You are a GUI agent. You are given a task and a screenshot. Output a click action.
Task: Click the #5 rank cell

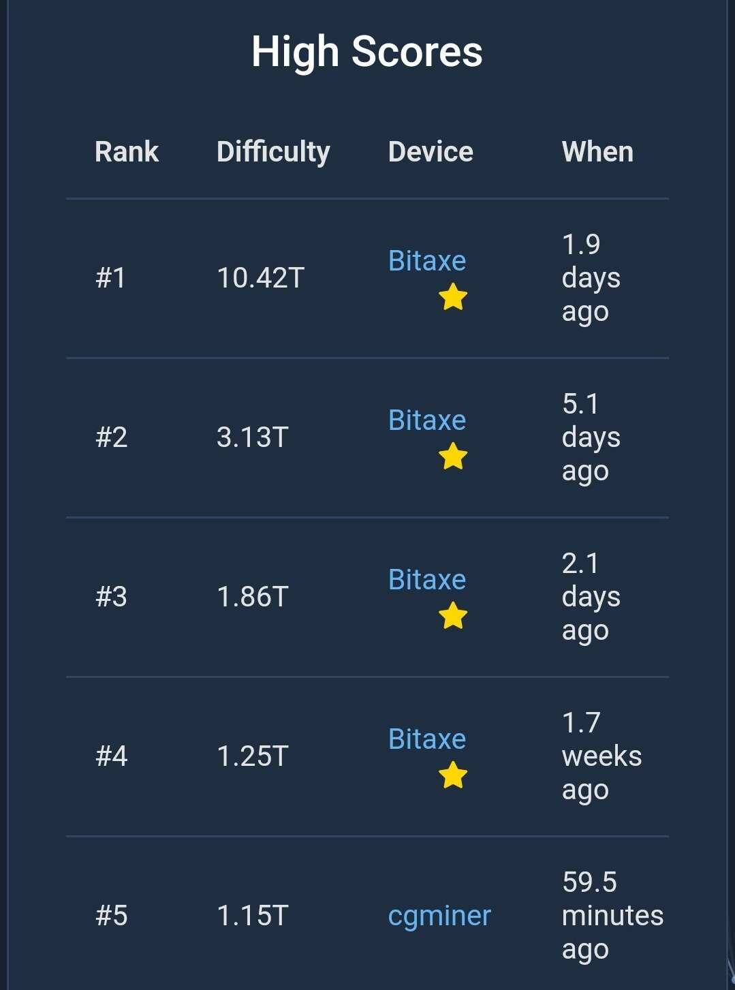tap(112, 916)
